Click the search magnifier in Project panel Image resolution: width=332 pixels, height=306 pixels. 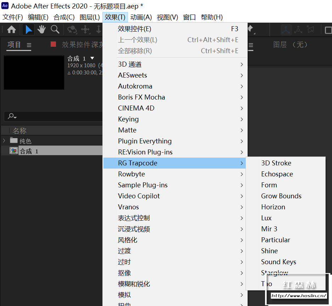[x=12, y=116]
